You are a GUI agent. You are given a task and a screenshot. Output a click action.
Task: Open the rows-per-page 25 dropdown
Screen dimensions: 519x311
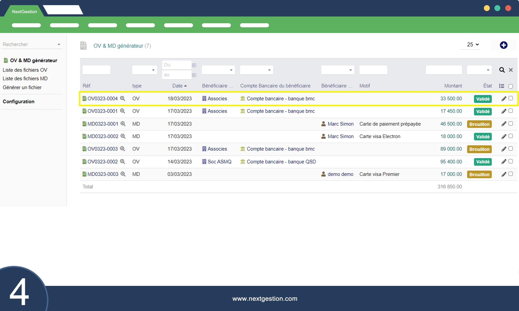point(473,45)
